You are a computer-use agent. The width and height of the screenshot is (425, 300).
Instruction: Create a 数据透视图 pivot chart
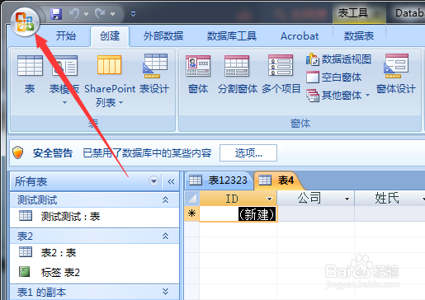(338, 59)
